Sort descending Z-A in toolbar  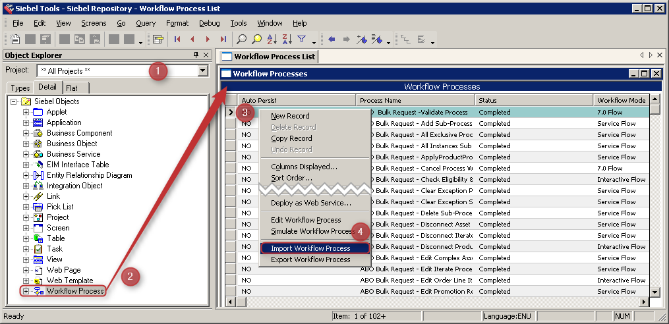tap(287, 40)
